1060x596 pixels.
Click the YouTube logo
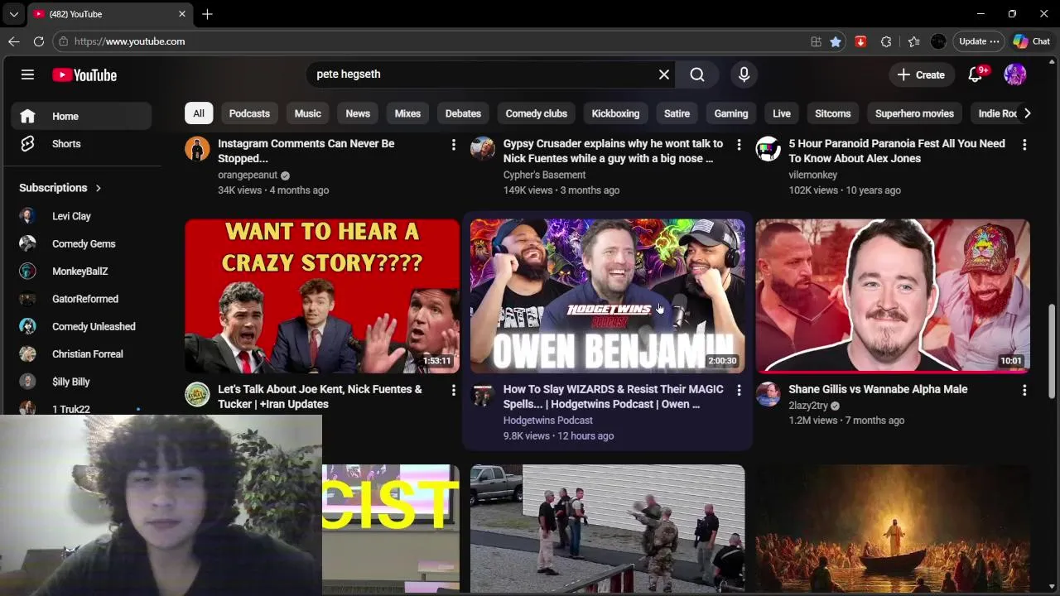pos(84,74)
